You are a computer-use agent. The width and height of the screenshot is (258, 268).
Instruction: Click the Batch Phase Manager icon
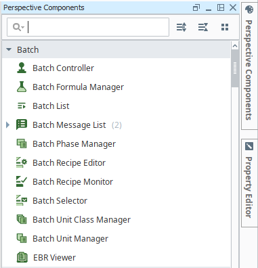pos(22,143)
